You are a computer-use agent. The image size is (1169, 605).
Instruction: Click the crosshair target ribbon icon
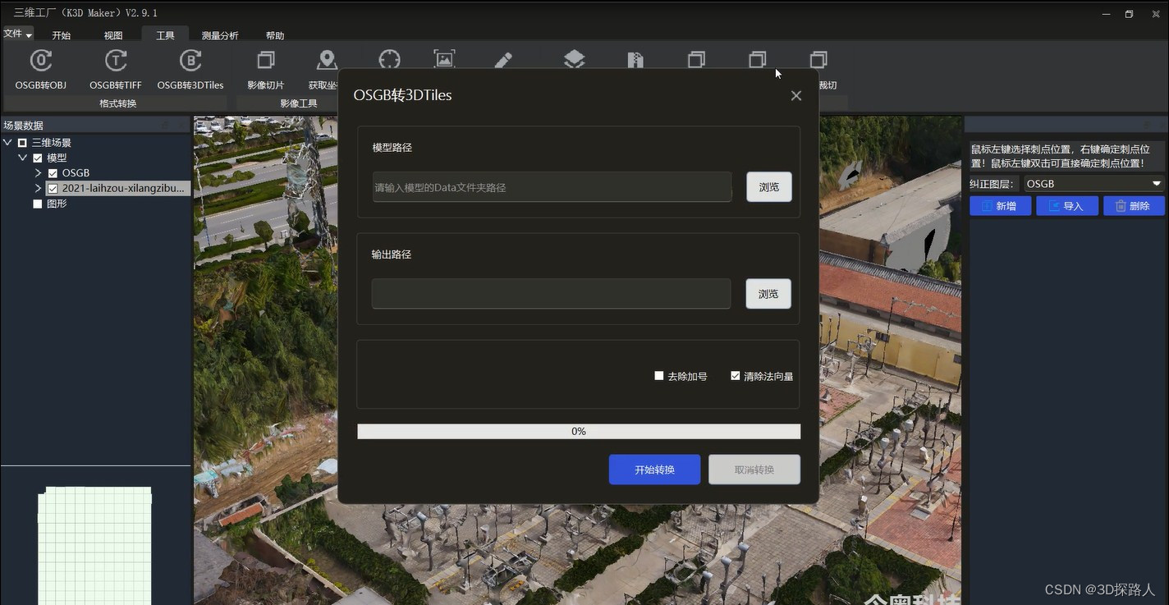coord(389,59)
